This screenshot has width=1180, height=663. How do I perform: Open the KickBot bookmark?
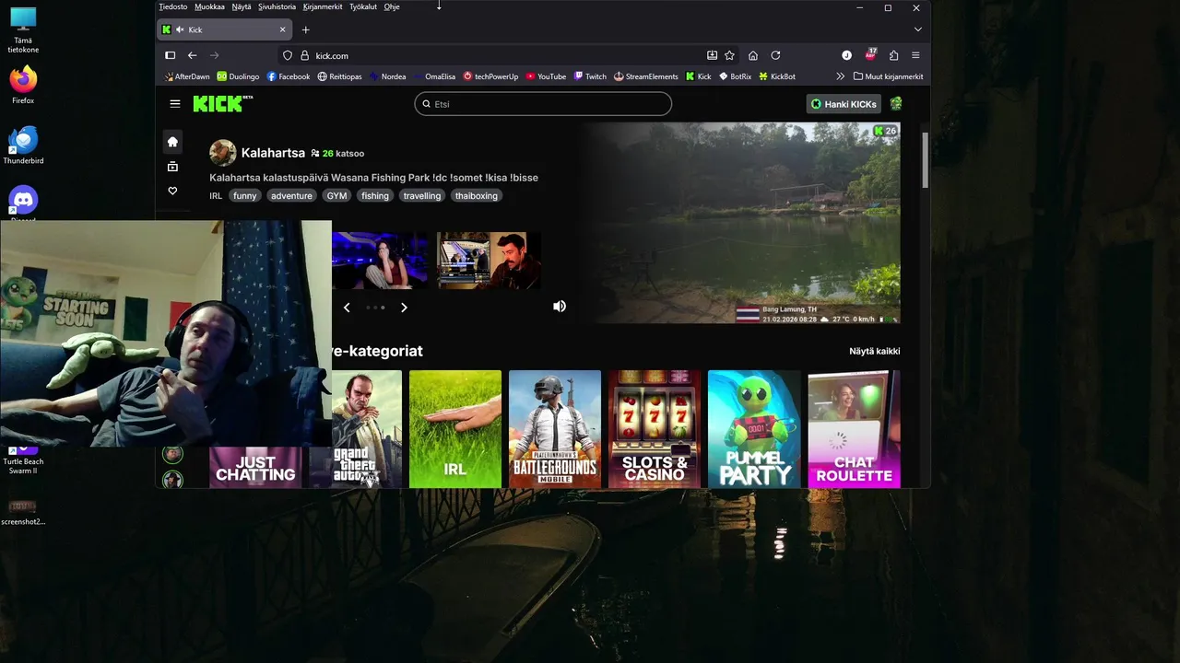click(777, 76)
